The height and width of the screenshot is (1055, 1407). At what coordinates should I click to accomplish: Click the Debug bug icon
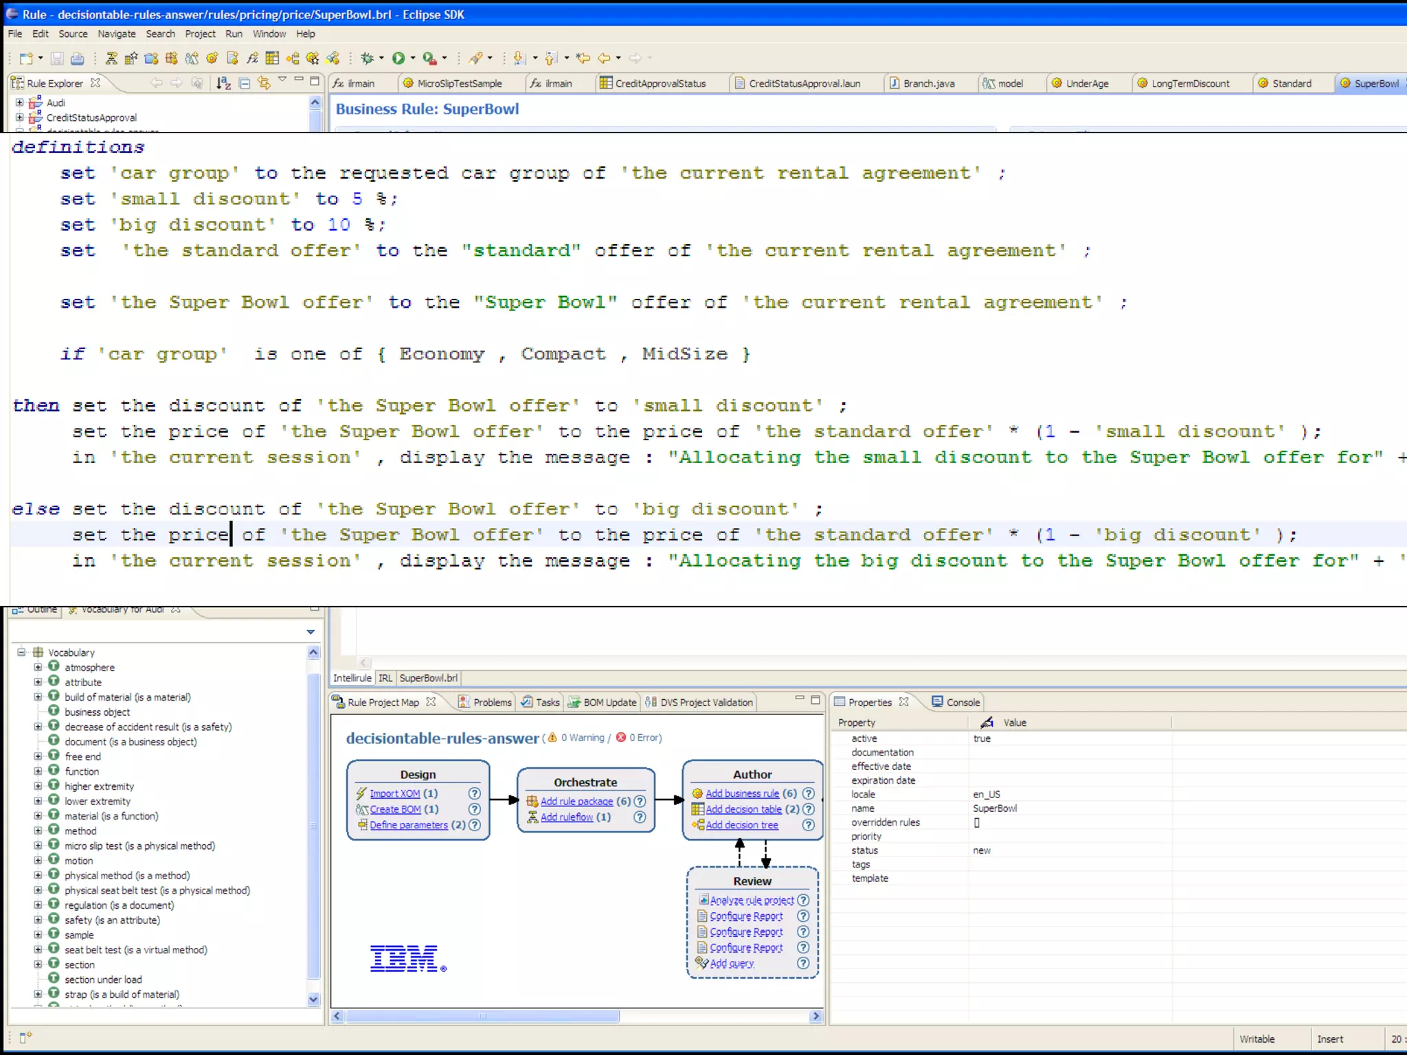[x=368, y=58]
